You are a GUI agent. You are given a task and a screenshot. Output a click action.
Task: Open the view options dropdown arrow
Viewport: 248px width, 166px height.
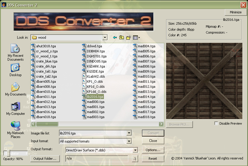click(x=139, y=38)
